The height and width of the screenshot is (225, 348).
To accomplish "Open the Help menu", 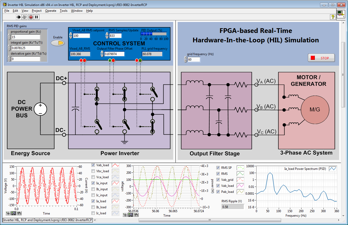I will (89, 11).
